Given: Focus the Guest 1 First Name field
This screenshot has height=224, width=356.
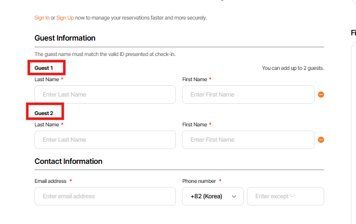Looking at the screenshot, I should 248,95.
